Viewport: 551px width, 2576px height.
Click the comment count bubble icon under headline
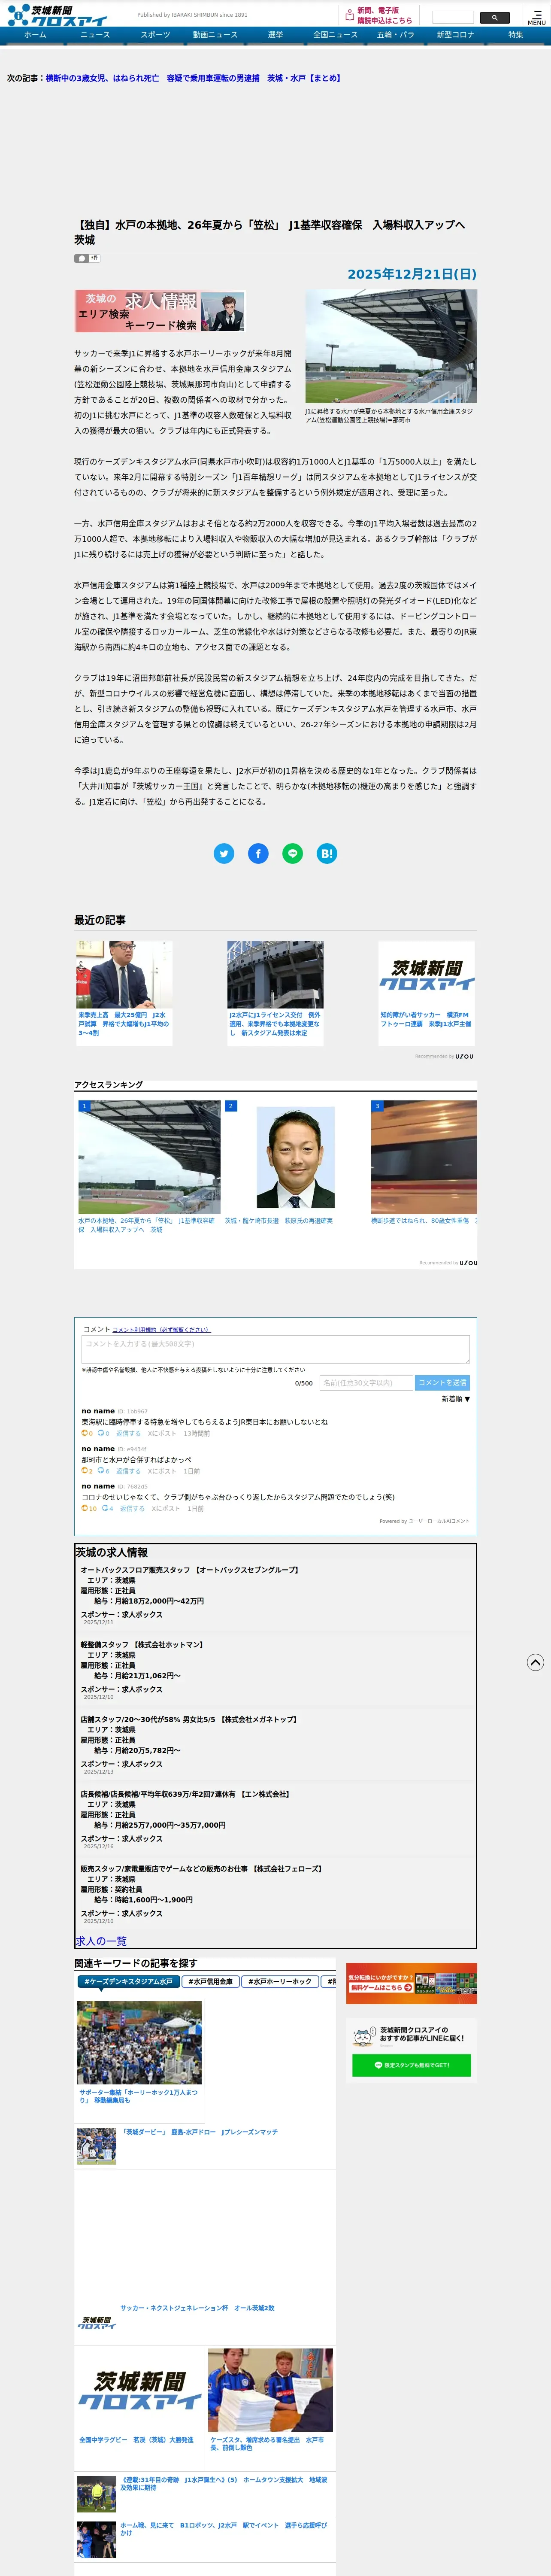click(x=81, y=258)
